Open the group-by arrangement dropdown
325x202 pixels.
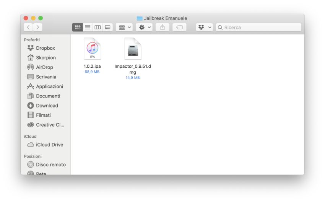[124, 28]
